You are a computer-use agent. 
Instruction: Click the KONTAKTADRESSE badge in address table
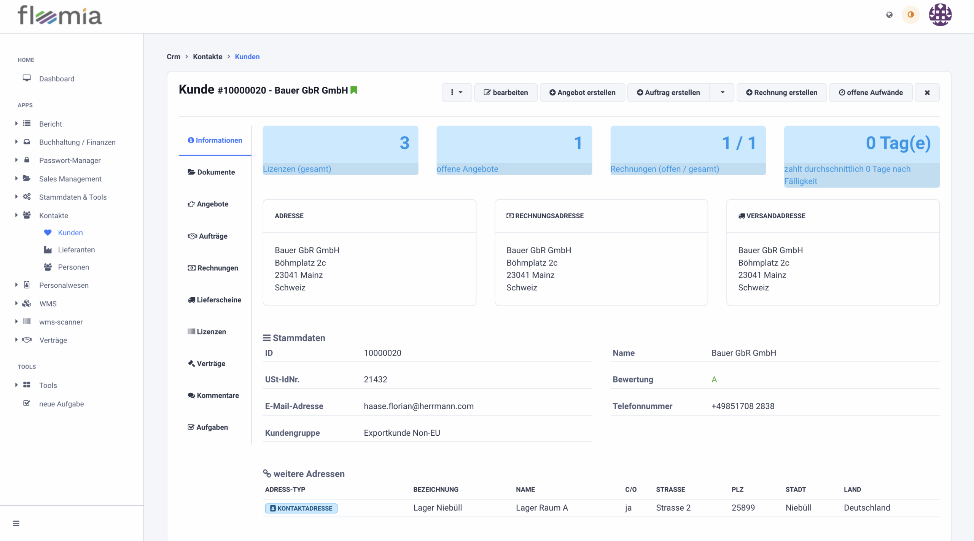coord(301,508)
